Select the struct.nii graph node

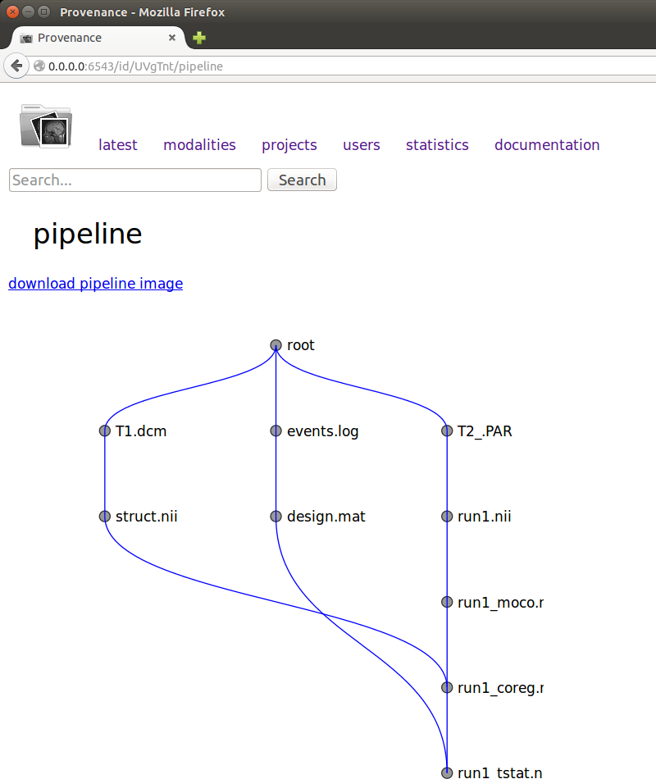[x=105, y=516]
